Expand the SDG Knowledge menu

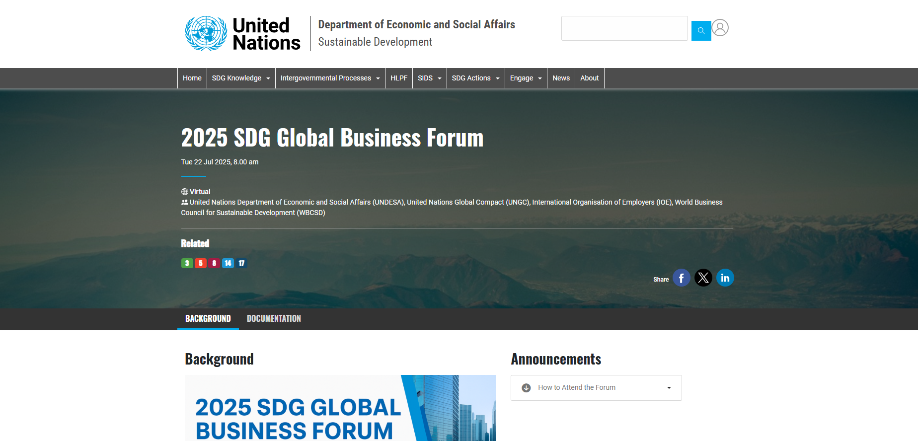[241, 78]
